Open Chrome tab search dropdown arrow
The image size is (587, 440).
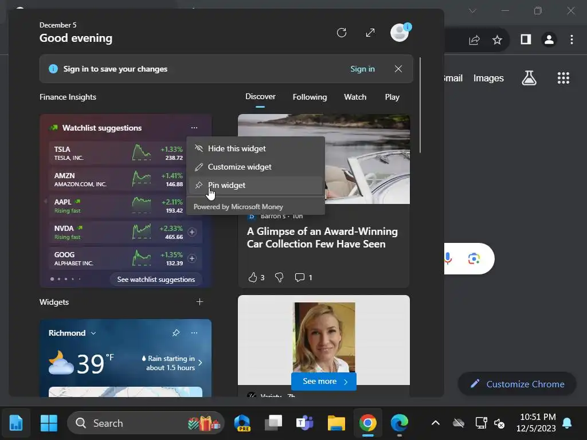coord(472,11)
